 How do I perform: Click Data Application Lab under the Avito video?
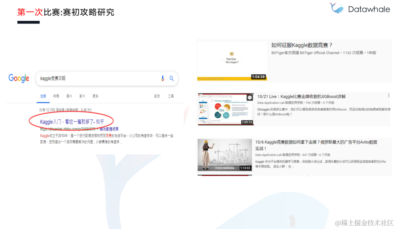tap(277, 155)
